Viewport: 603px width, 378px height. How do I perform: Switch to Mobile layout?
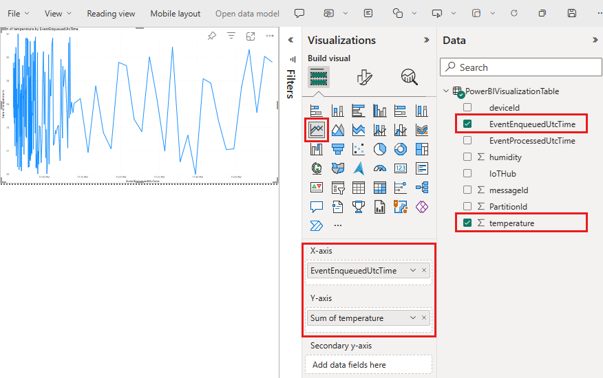176,14
